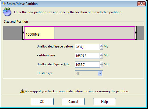Click the Unallocated Space After field
This screenshot has width=148, height=109.
(x=87, y=64)
